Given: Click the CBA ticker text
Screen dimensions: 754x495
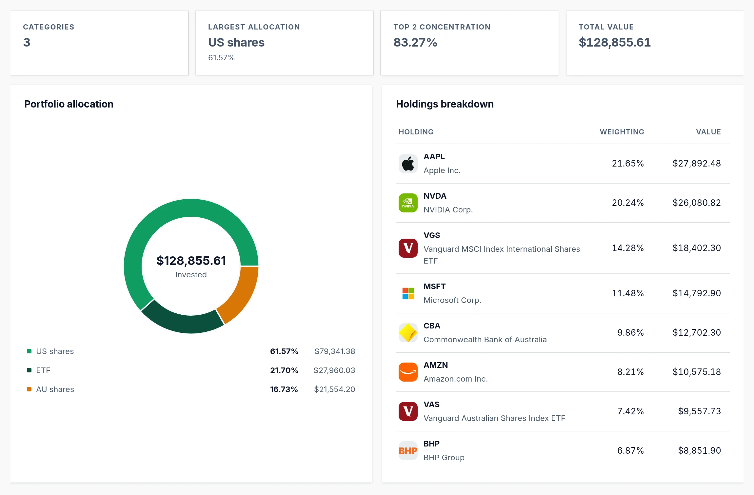Looking at the screenshot, I should click(432, 326).
